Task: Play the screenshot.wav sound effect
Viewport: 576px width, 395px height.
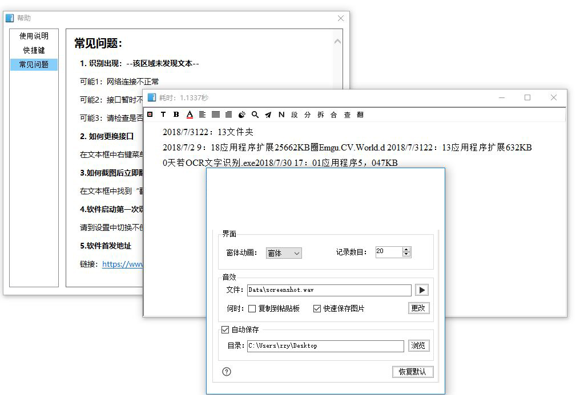Action: click(x=422, y=290)
